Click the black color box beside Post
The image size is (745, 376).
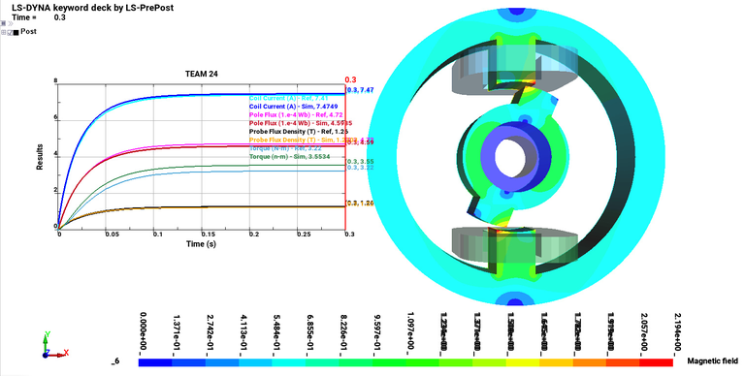point(16,32)
